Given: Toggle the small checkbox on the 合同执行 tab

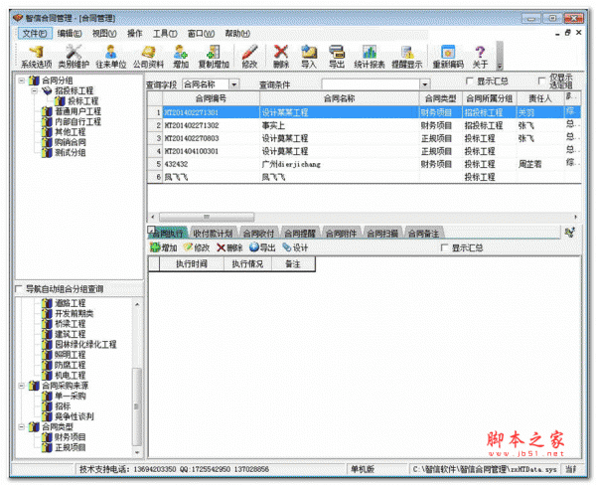Looking at the screenshot, I should pos(151,230).
